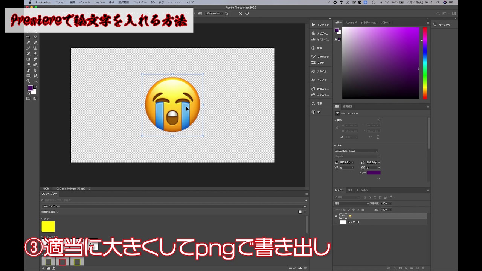Select the Dodge tool

click(x=28, y=65)
